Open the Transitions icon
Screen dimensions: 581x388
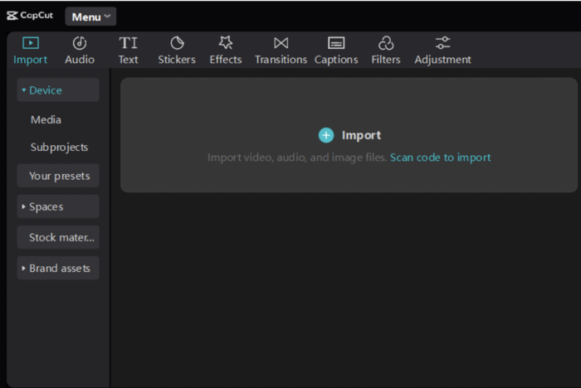[281, 43]
